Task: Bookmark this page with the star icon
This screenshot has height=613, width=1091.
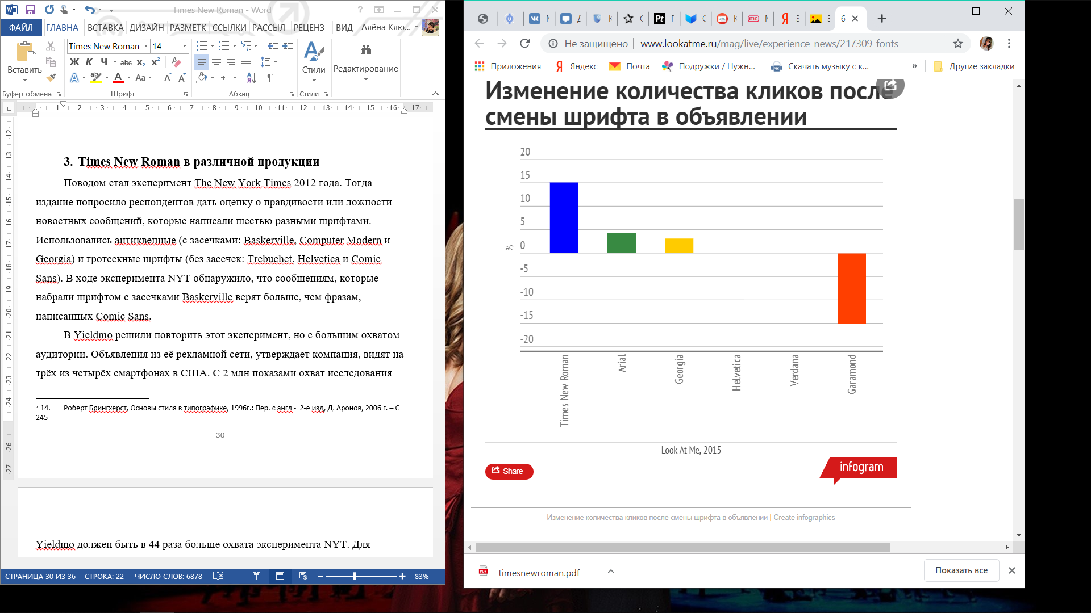Action: tap(958, 44)
